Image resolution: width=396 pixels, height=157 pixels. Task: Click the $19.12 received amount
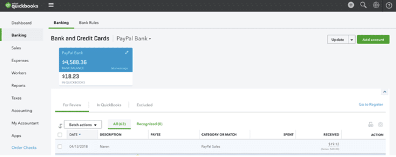pyautogui.click(x=334, y=144)
